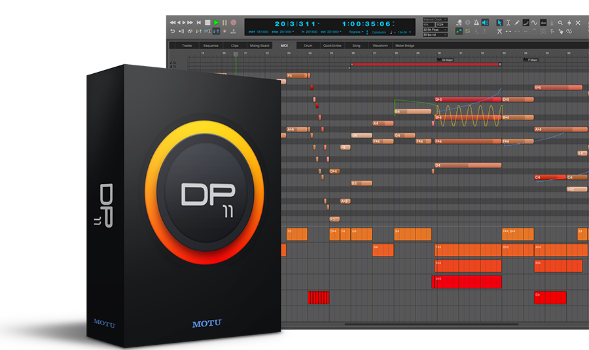The width and height of the screenshot is (589, 350).
Task: Click the red D#5 note bar
Action: [467, 100]
